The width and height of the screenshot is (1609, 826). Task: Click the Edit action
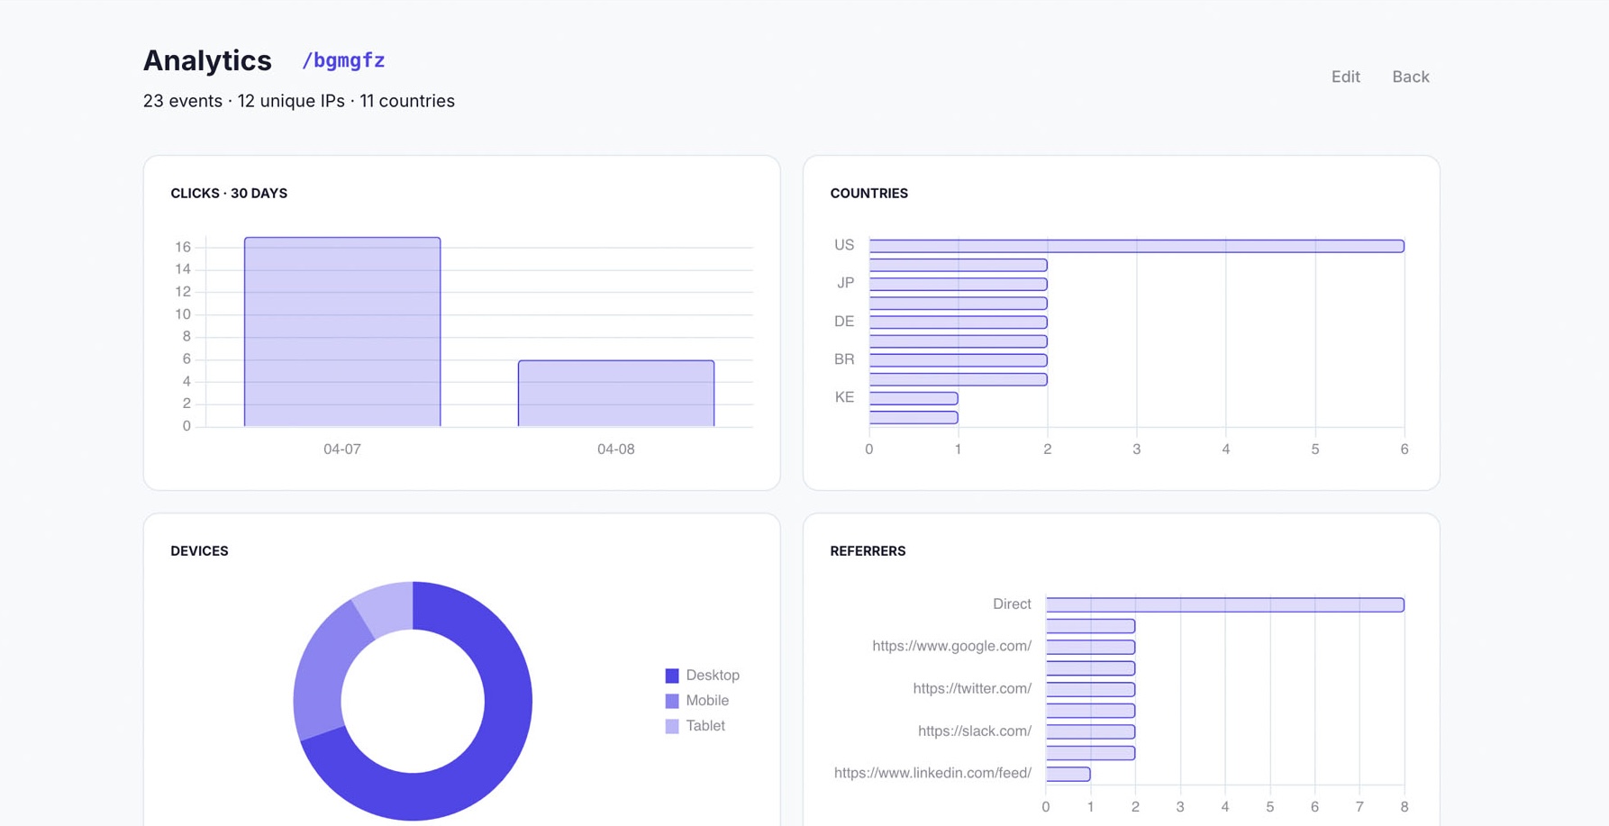coord(1345,77)
